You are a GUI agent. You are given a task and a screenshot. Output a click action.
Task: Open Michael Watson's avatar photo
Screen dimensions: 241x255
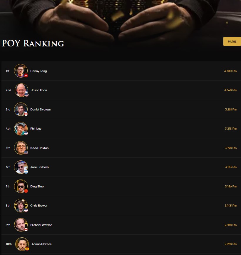[x=21, y=225]
